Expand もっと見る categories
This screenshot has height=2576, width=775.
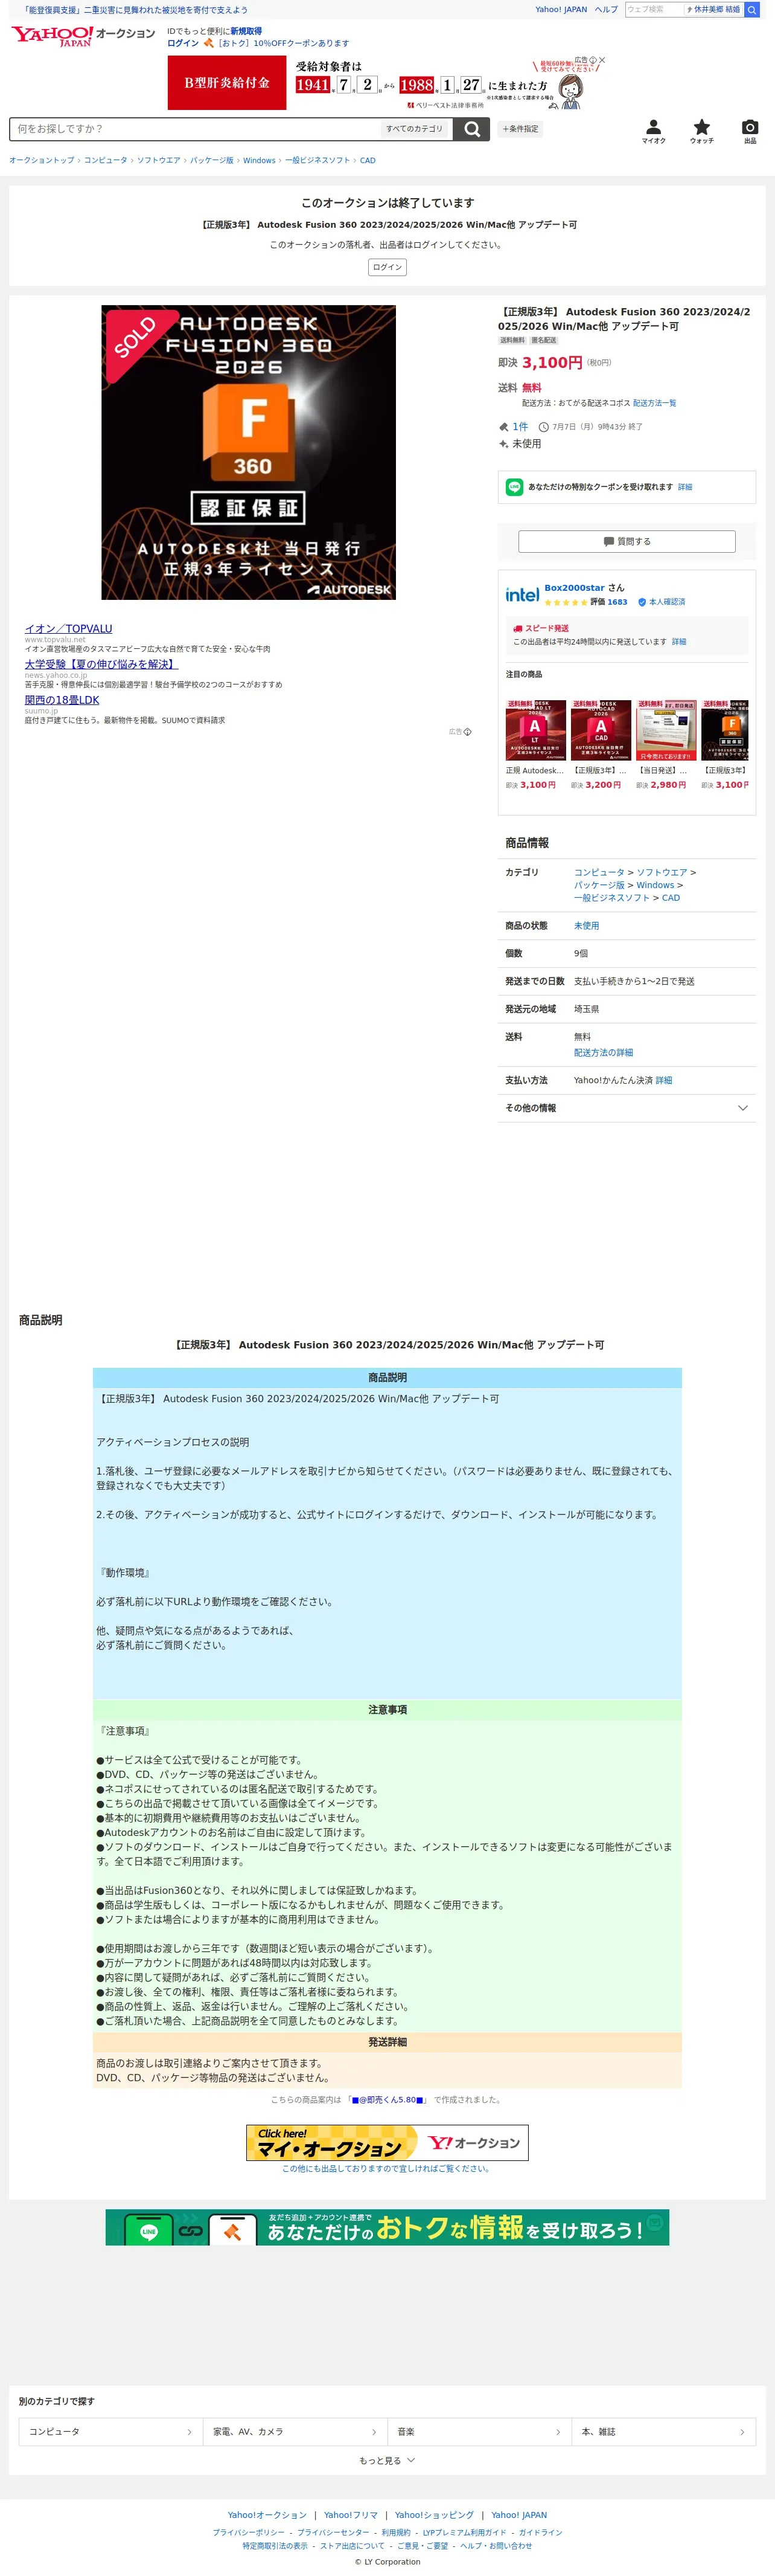(386, 2461)
